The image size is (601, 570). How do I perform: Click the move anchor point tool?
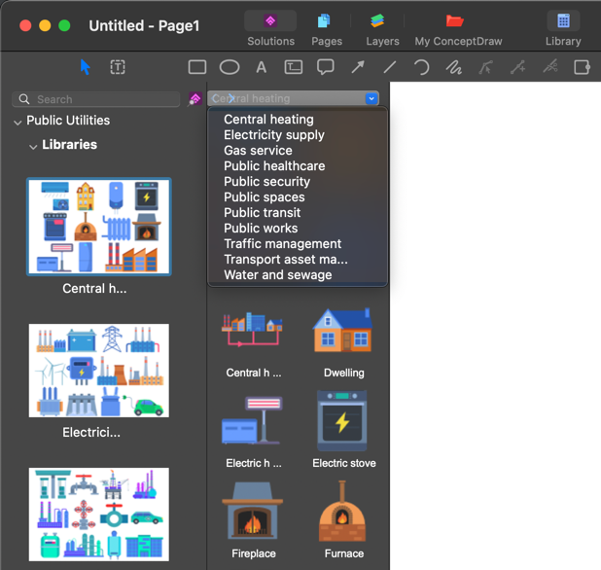click(485, 67)
